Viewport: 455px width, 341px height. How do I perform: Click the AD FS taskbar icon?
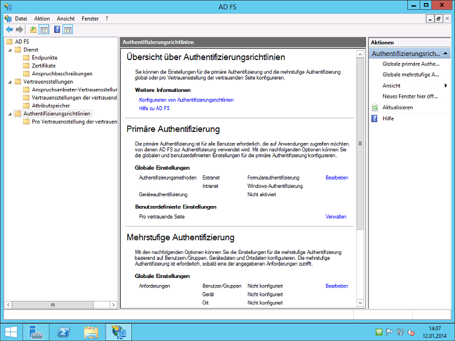(x=118, y=332)
